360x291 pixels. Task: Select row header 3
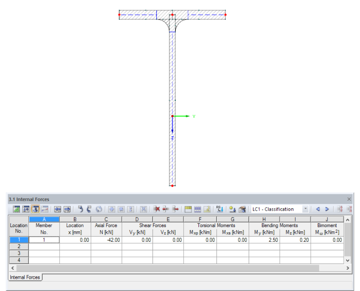tap(19, 254)
